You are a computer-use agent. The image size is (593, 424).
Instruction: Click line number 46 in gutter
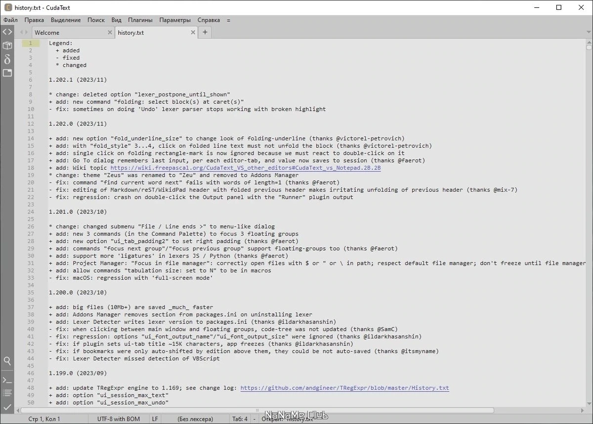[30, 373]
